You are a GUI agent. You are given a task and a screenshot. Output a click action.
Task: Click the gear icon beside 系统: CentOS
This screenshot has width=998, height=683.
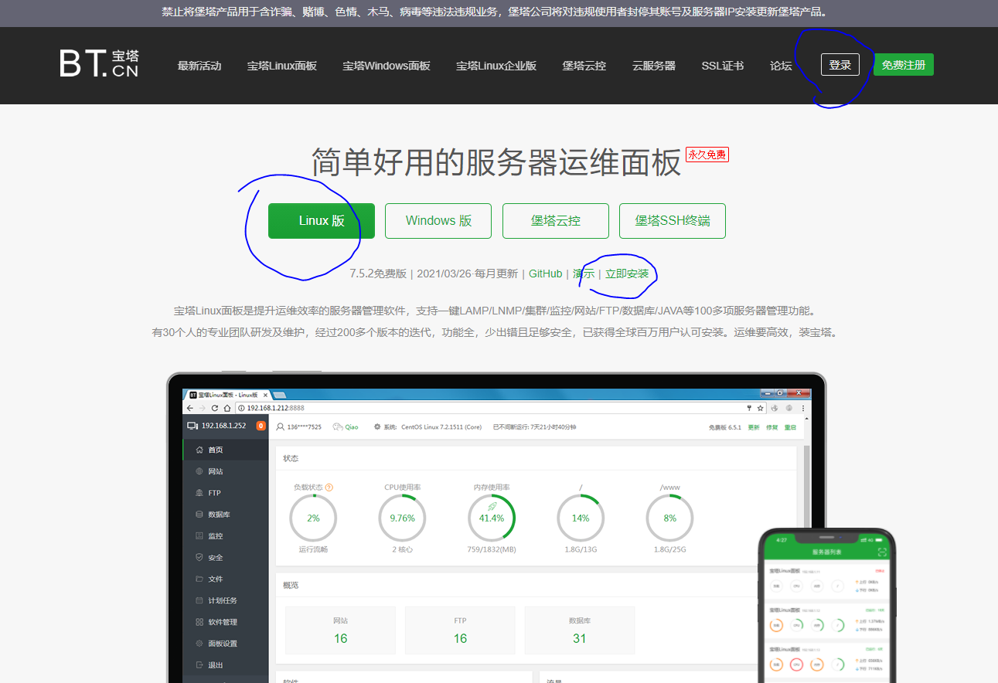(x=377, y=426)
